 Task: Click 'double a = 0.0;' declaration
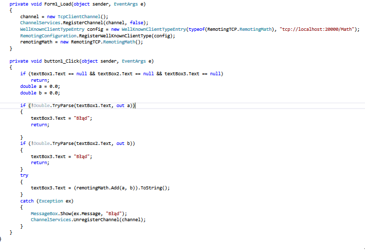pos(40,86)
